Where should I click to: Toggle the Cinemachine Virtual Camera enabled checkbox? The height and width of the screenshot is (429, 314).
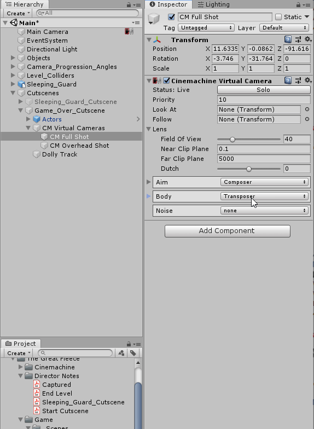[x=166, y=81]
